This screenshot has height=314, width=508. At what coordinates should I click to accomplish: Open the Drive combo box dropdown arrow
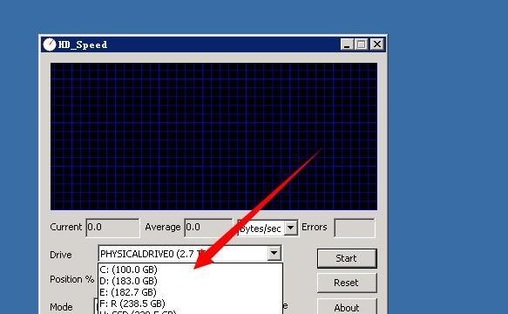click(x=274, y=253)
